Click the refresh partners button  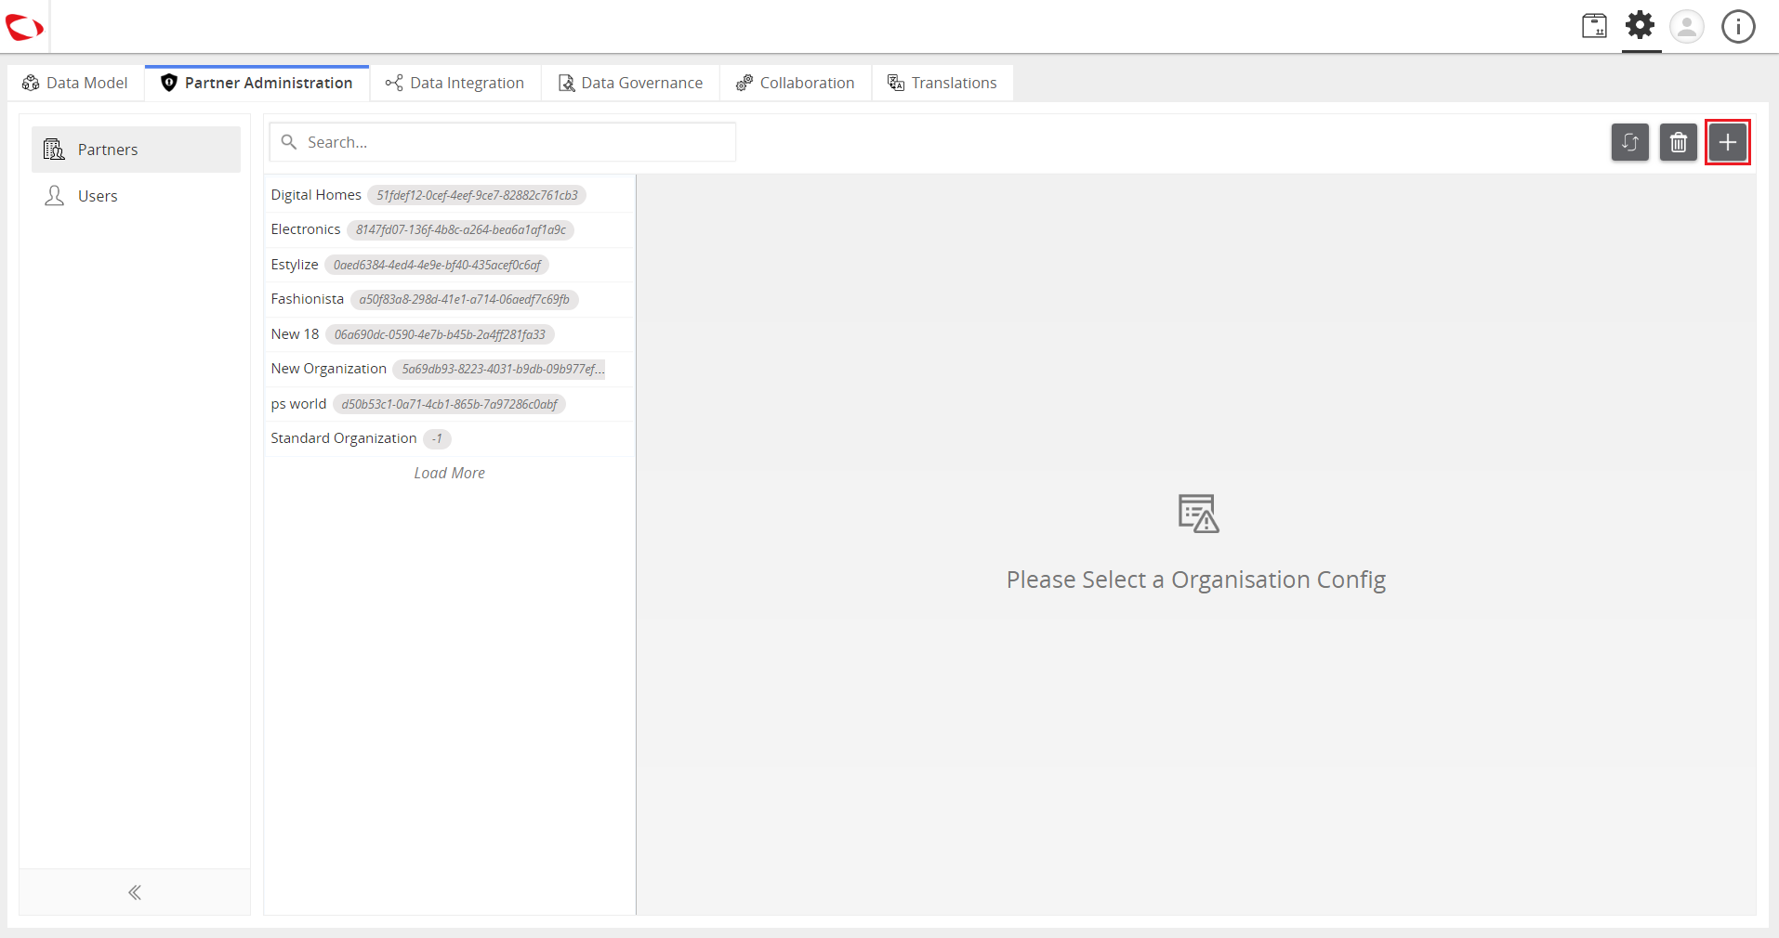[1630, 142]
